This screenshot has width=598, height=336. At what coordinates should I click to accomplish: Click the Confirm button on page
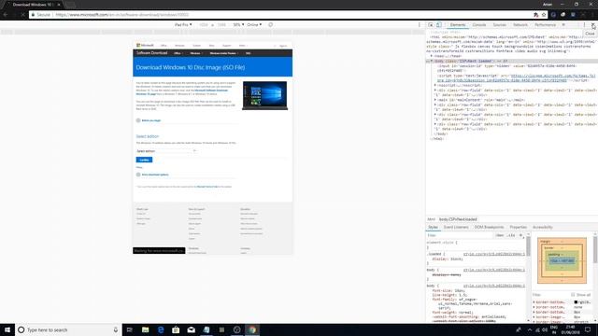coord(144,160)
